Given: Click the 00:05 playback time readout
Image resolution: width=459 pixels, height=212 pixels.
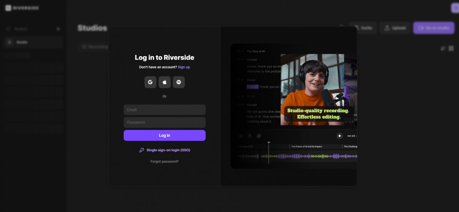Looking at the screenshot, I should point(351,136).
